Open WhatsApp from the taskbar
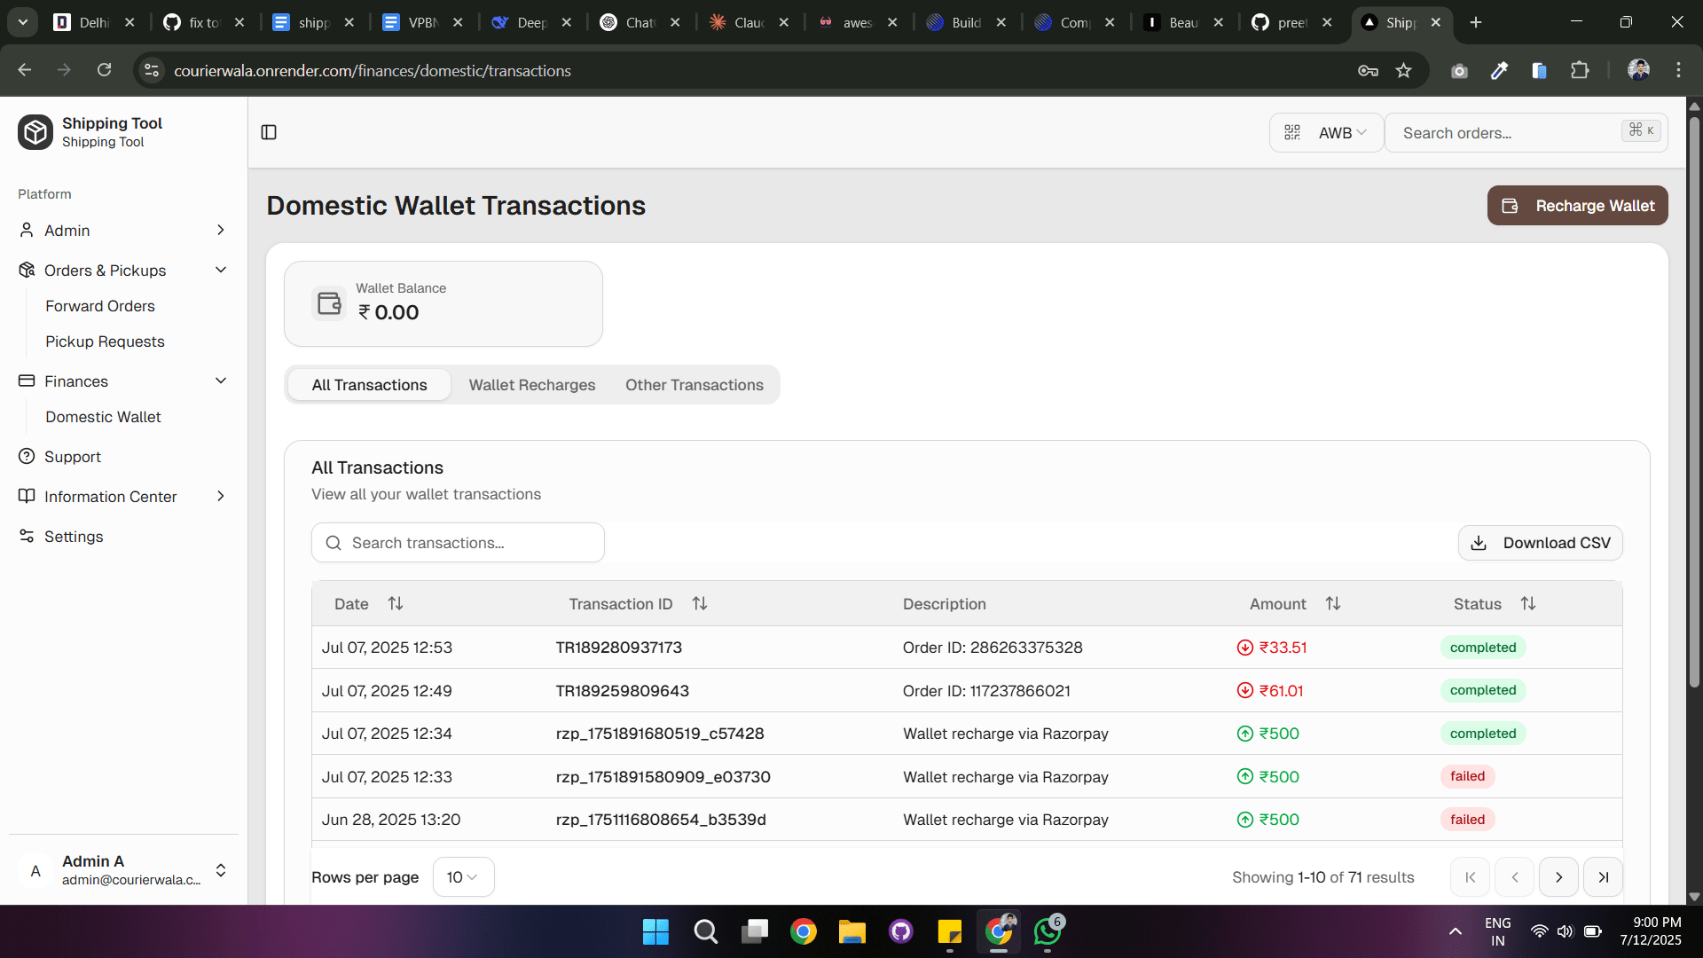Viewport: 1703px width, 958px height. (1048, 931)
